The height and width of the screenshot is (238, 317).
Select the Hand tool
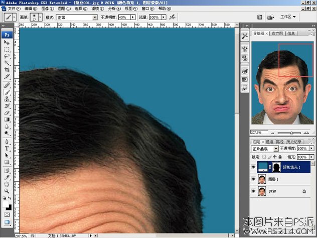[7, 184]
